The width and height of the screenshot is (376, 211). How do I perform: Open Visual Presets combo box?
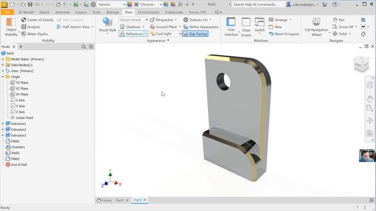pyautogui.click(x=133, y=20)
